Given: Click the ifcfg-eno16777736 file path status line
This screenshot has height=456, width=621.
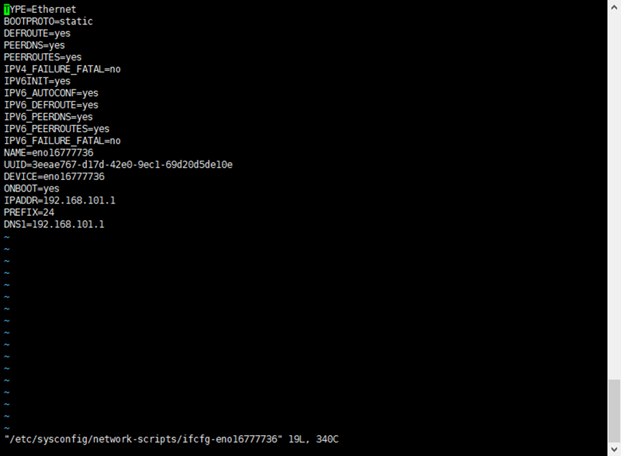Looking at the screenshot, I should (x=172, y=439).
